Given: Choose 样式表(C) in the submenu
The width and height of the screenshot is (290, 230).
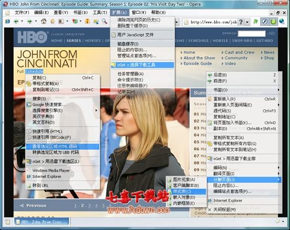Looking at the screenshot, I should (x=186, y=191).
